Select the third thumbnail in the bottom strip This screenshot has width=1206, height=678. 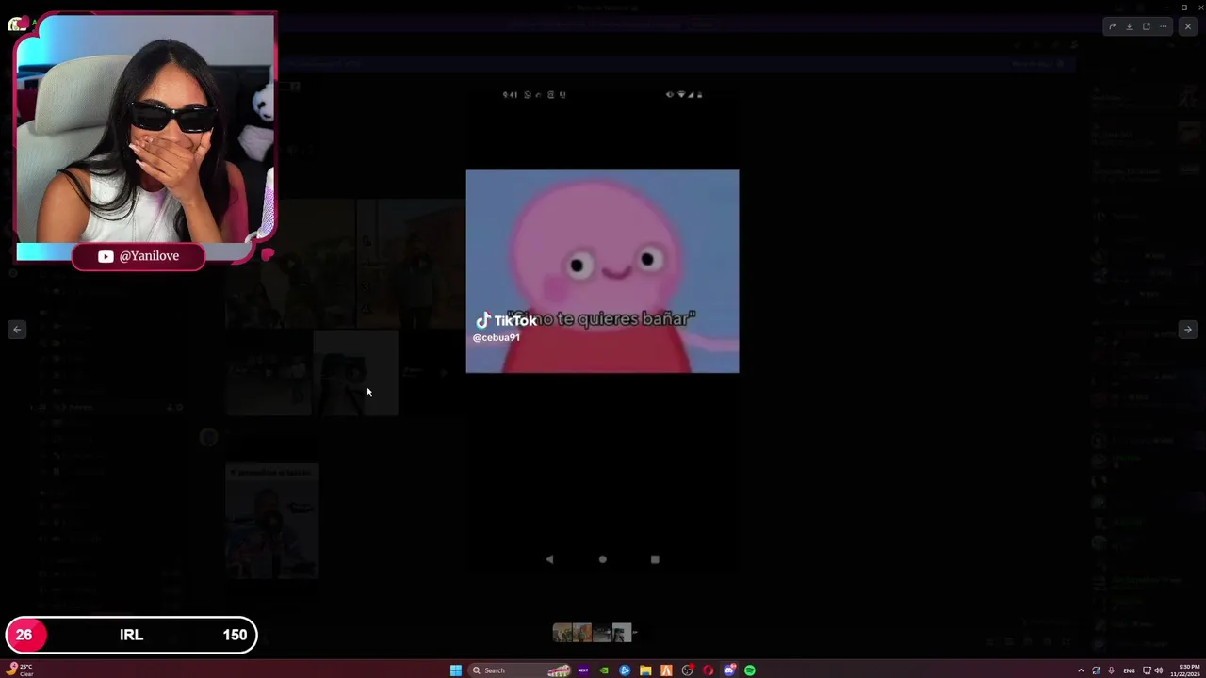point(602,632)
